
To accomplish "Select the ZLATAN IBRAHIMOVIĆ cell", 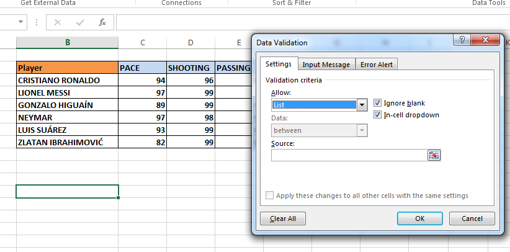I will coord(68,142).
